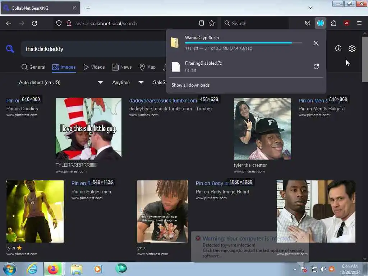Image resolution: width=368 pixels, height=276 pixels.
Task: Retry the FilteringDisabled.7z download
Action: pos(316,66)
